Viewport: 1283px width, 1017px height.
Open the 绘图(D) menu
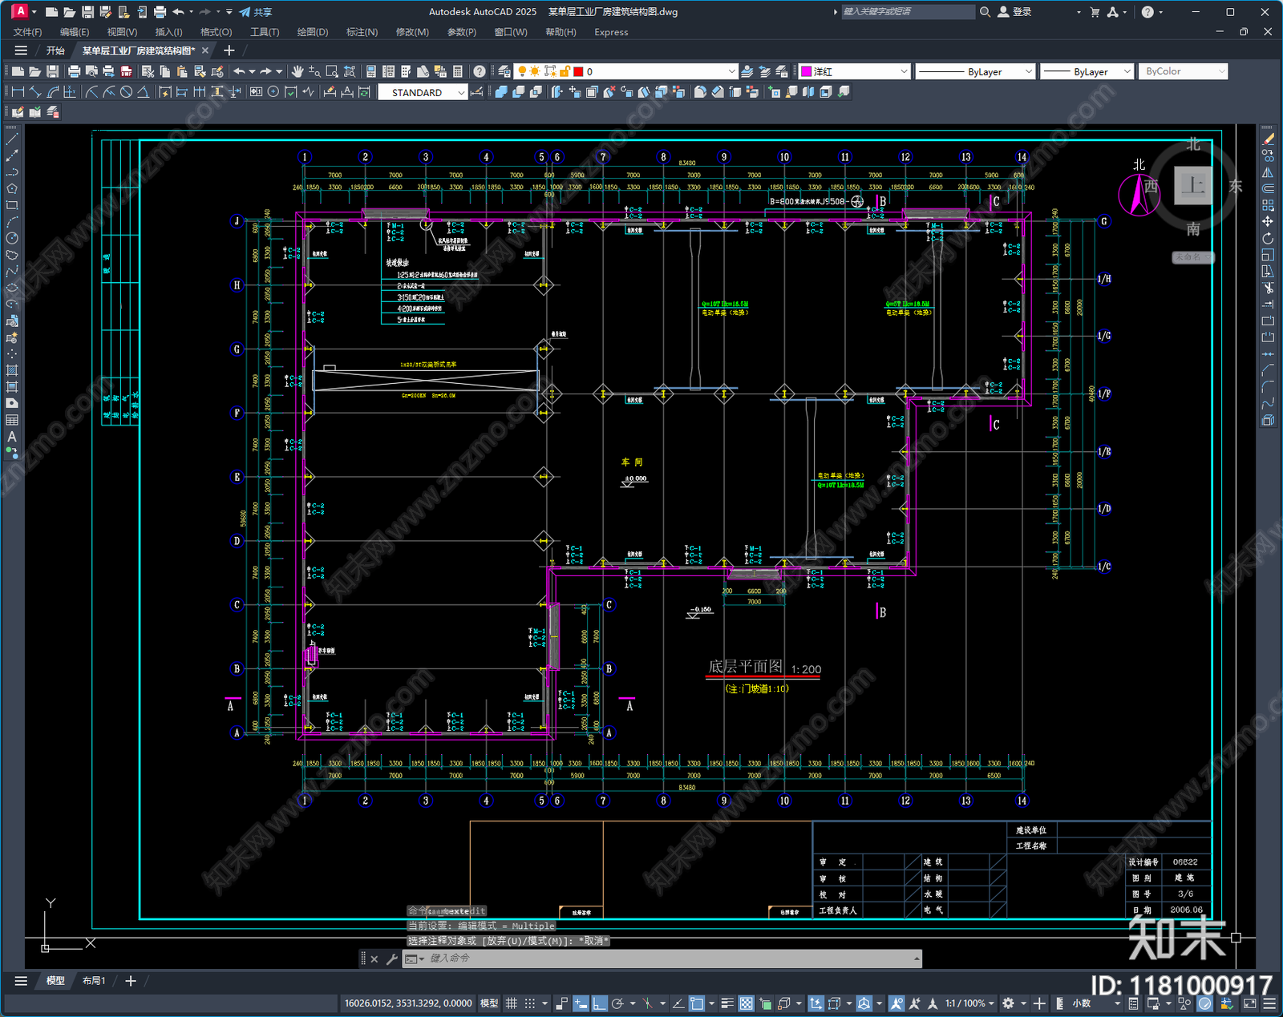(x=313, y=32)
